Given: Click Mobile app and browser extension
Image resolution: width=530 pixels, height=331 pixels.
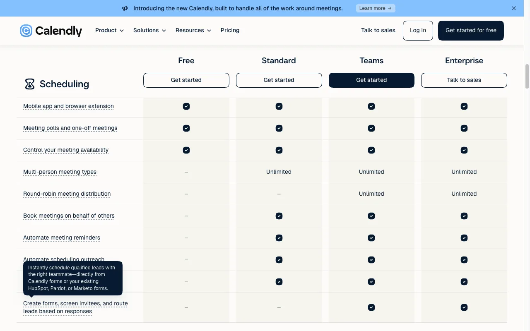Looking at the screenshot, I should point(68,106).
